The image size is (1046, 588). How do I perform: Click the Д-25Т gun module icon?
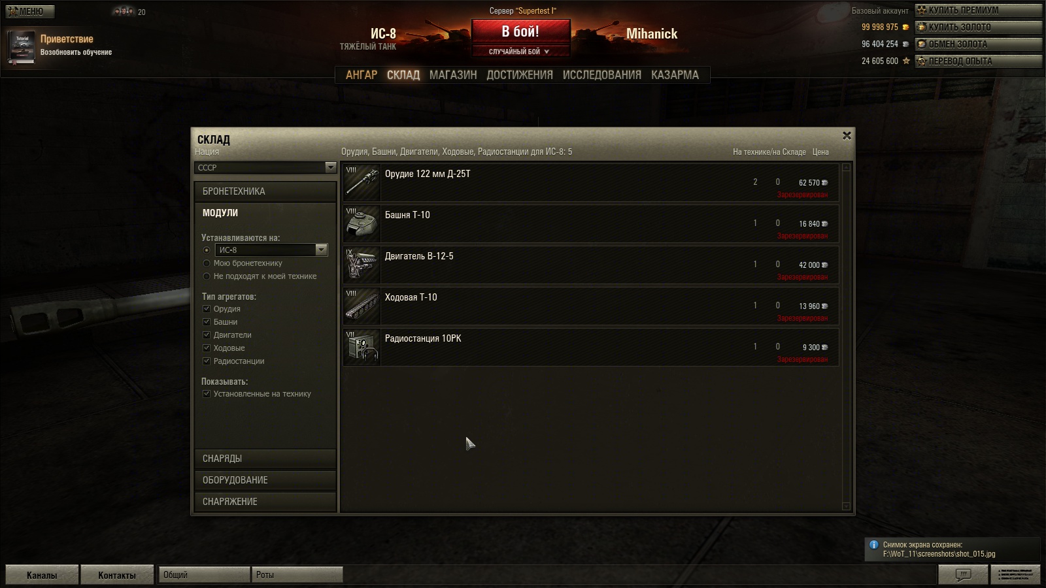362,182
